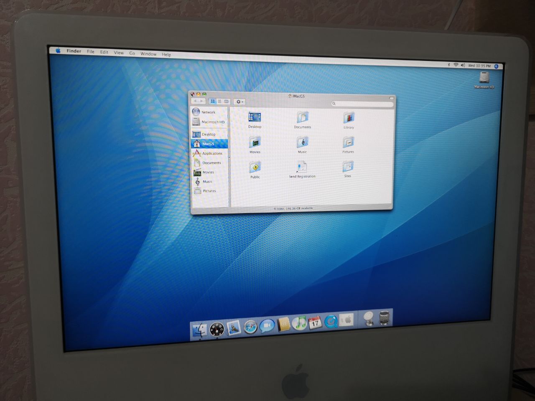
Task: Click the status bar items available text
Action: 293,208
